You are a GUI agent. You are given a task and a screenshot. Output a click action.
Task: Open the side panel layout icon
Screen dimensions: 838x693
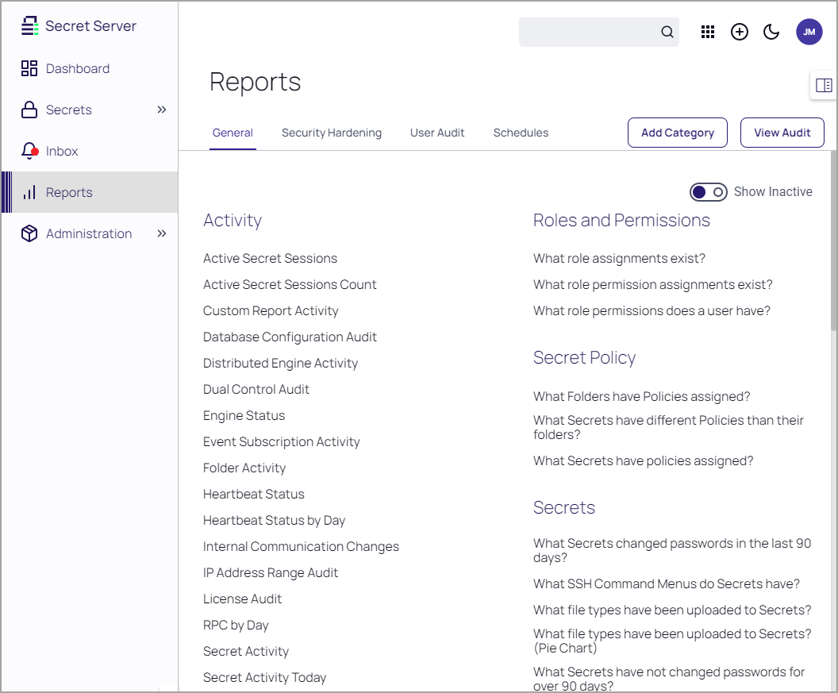[824, 85]
